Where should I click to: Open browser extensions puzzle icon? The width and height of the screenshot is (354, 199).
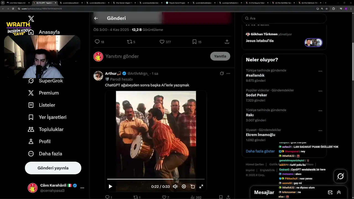point(334,9)
